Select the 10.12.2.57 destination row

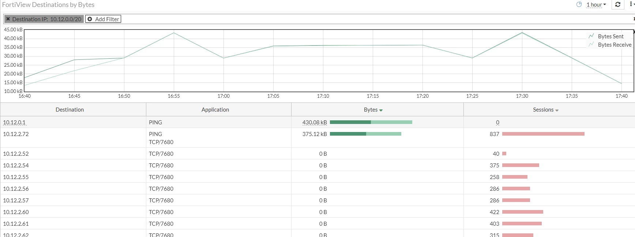click(317, 200)
